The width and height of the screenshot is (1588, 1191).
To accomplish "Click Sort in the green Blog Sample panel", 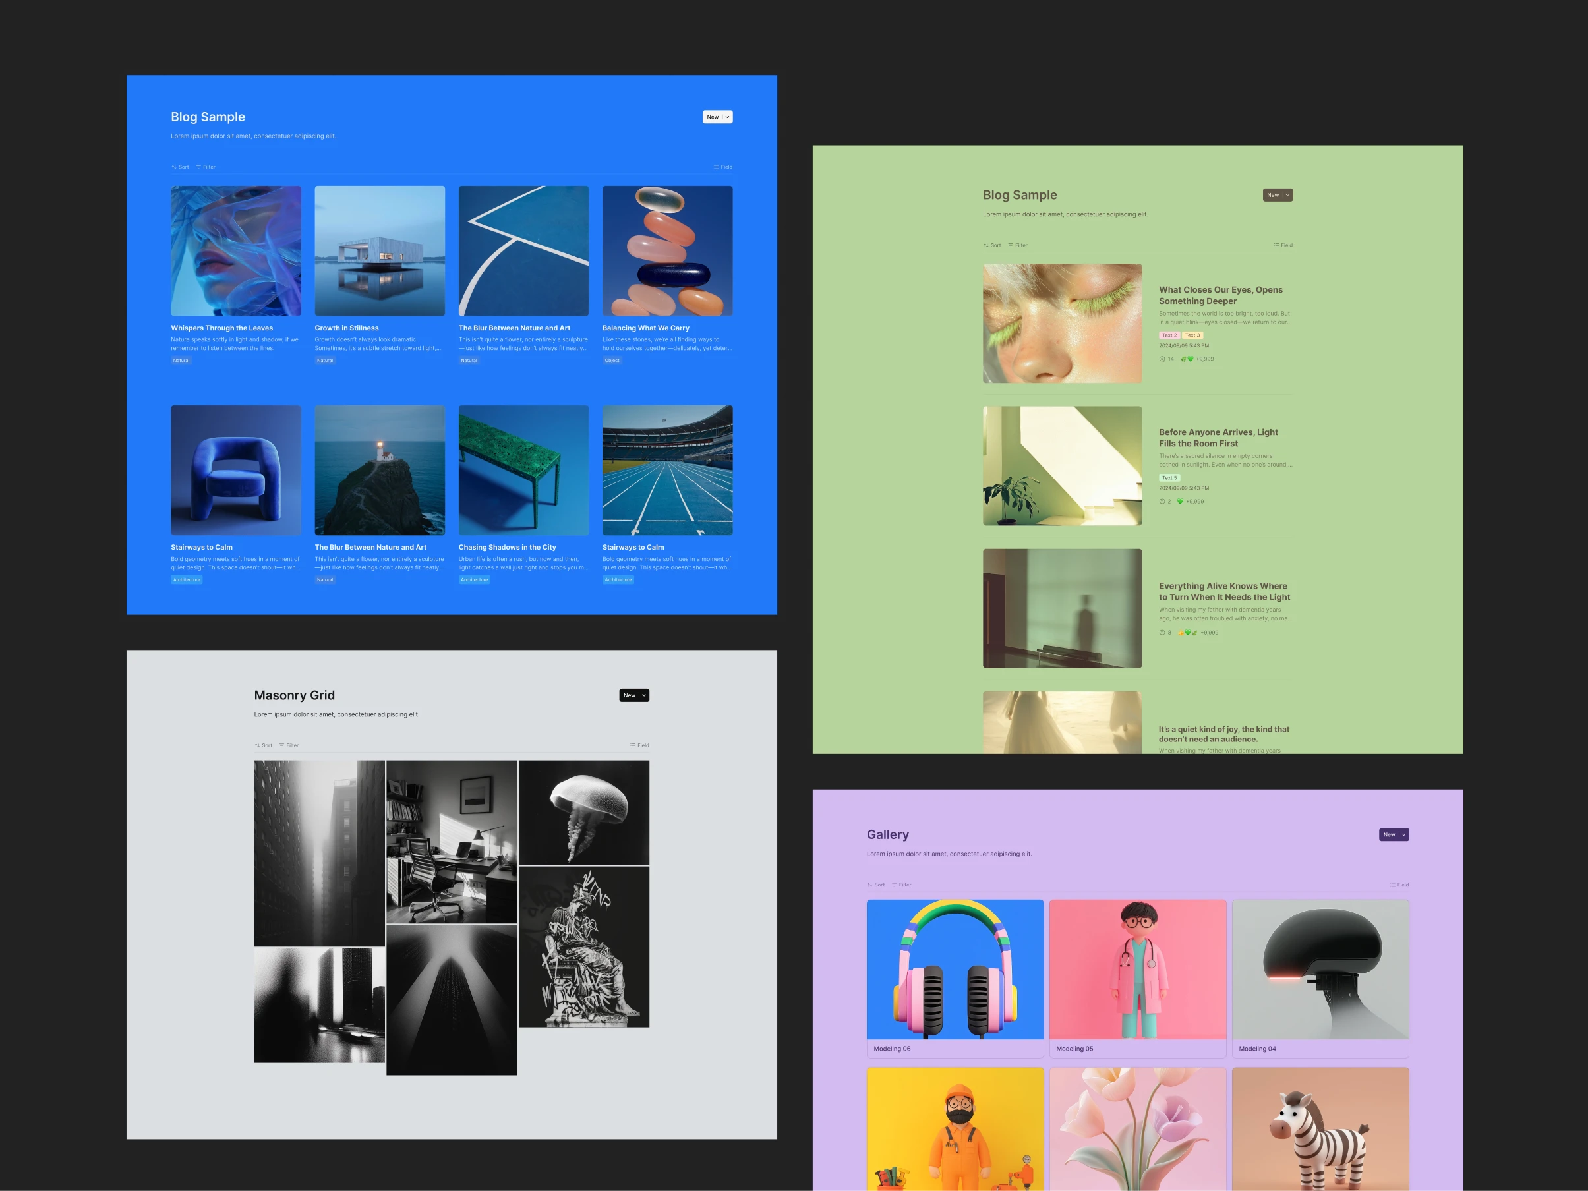I will [992, 246].
